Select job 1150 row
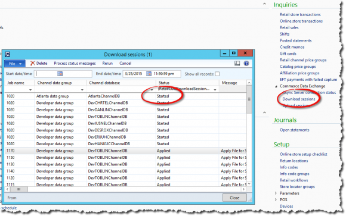Screen dimensions: 346x216 click(125, 158)
